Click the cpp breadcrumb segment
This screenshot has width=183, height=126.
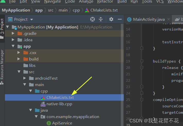pos(76,10)
